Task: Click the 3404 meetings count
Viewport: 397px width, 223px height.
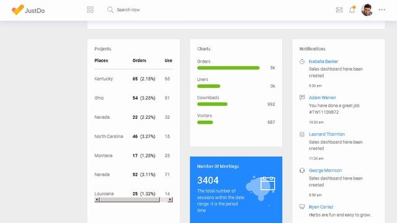Action: coord(208,180)
